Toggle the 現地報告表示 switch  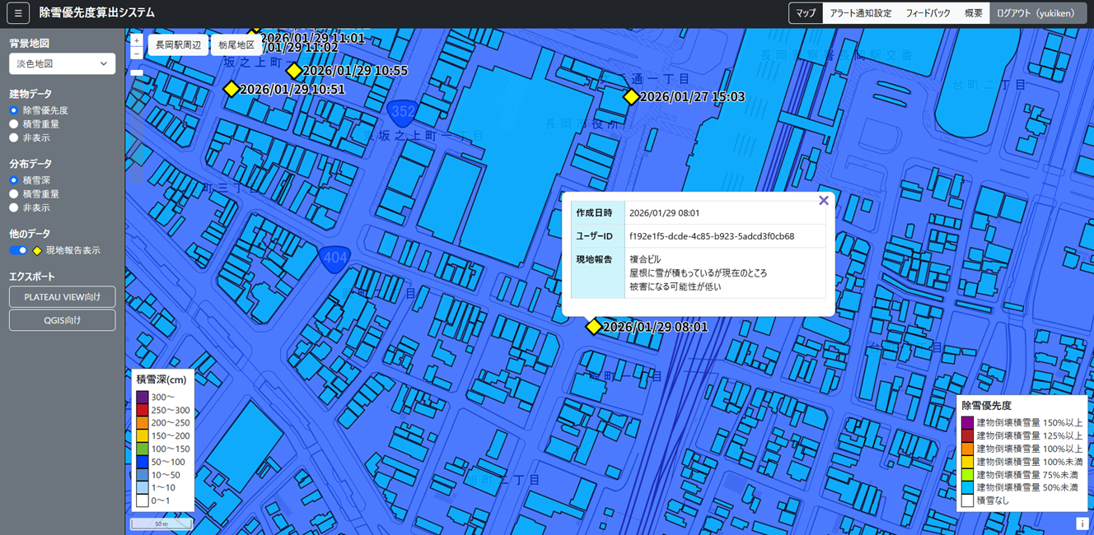tap(18, 250)
